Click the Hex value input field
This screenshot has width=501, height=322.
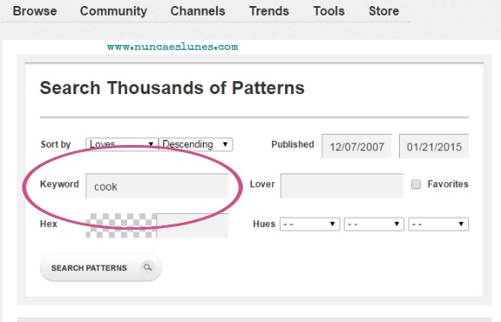tap(193, 225)
